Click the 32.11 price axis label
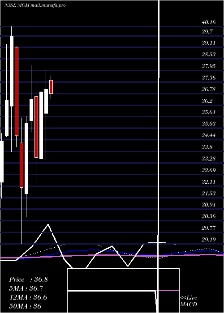This screenshot has height=313, width=224. pos(209,182)
